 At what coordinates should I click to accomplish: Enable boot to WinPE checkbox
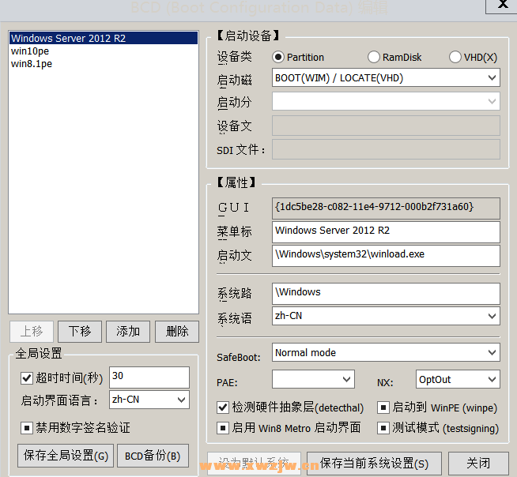[383, 408]
